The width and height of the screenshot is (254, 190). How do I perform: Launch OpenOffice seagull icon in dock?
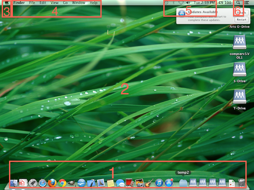pyautogui.click(x=81, y=183)
